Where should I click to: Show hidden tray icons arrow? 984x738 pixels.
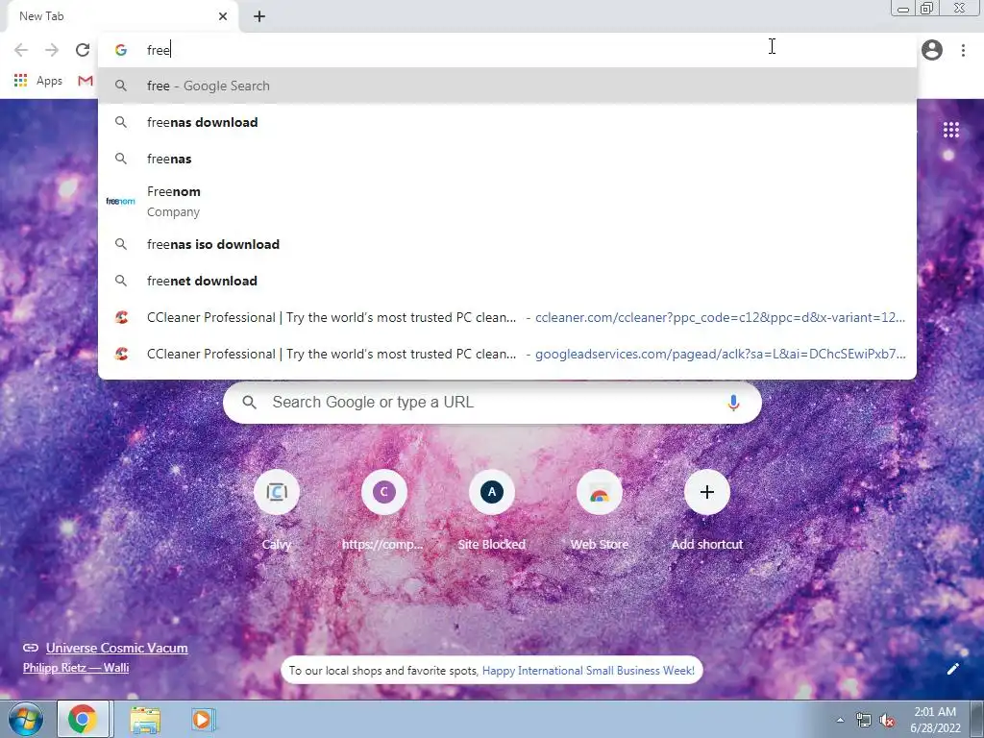[x=840, y=720]
